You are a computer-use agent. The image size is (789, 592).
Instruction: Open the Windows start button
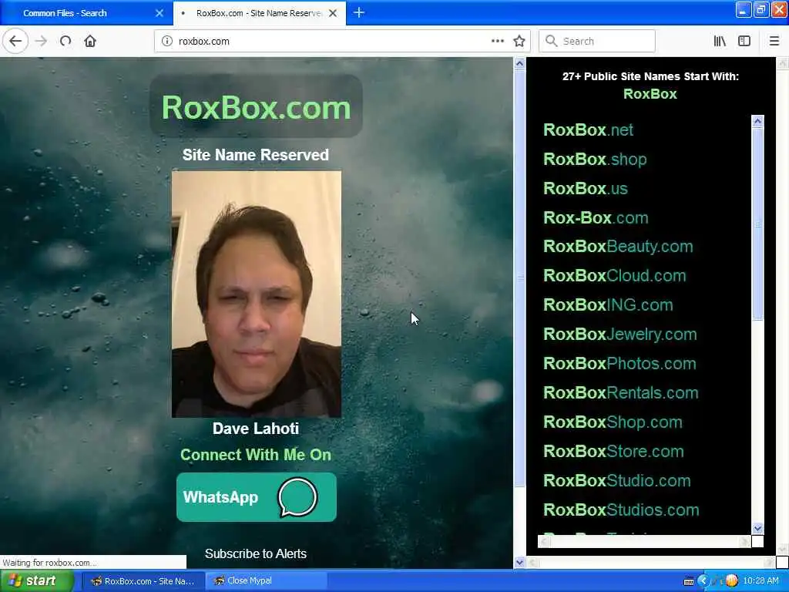[35, 580]
